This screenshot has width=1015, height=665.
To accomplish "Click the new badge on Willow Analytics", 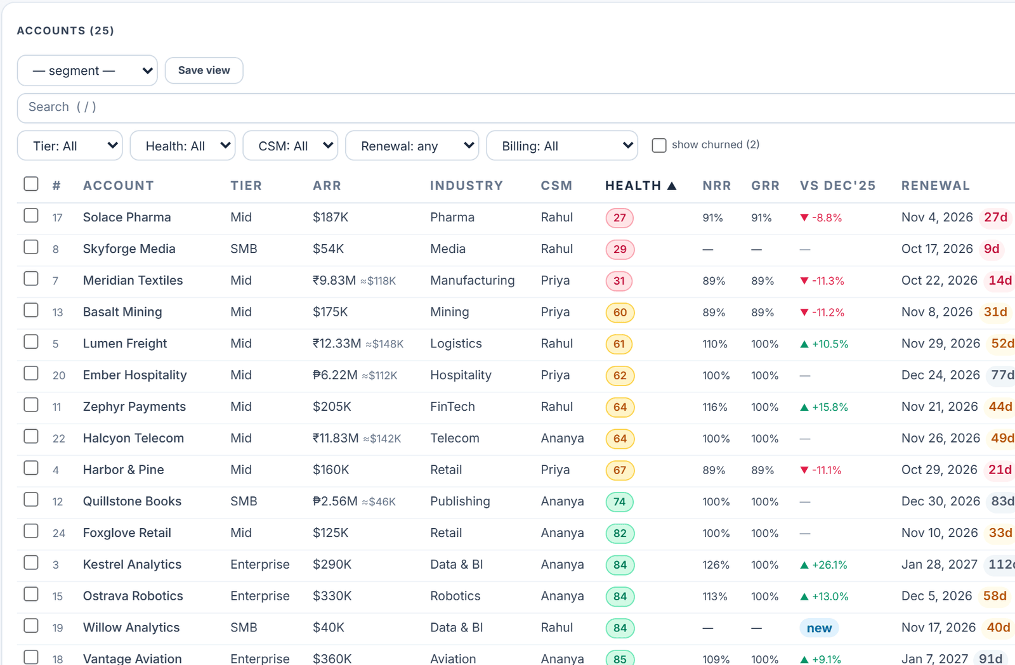I will pyautogui.click(x=819, y=628).
